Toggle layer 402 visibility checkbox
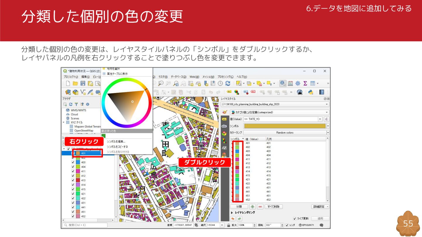This screenshot has width=422, height=237. coord(73,158)
